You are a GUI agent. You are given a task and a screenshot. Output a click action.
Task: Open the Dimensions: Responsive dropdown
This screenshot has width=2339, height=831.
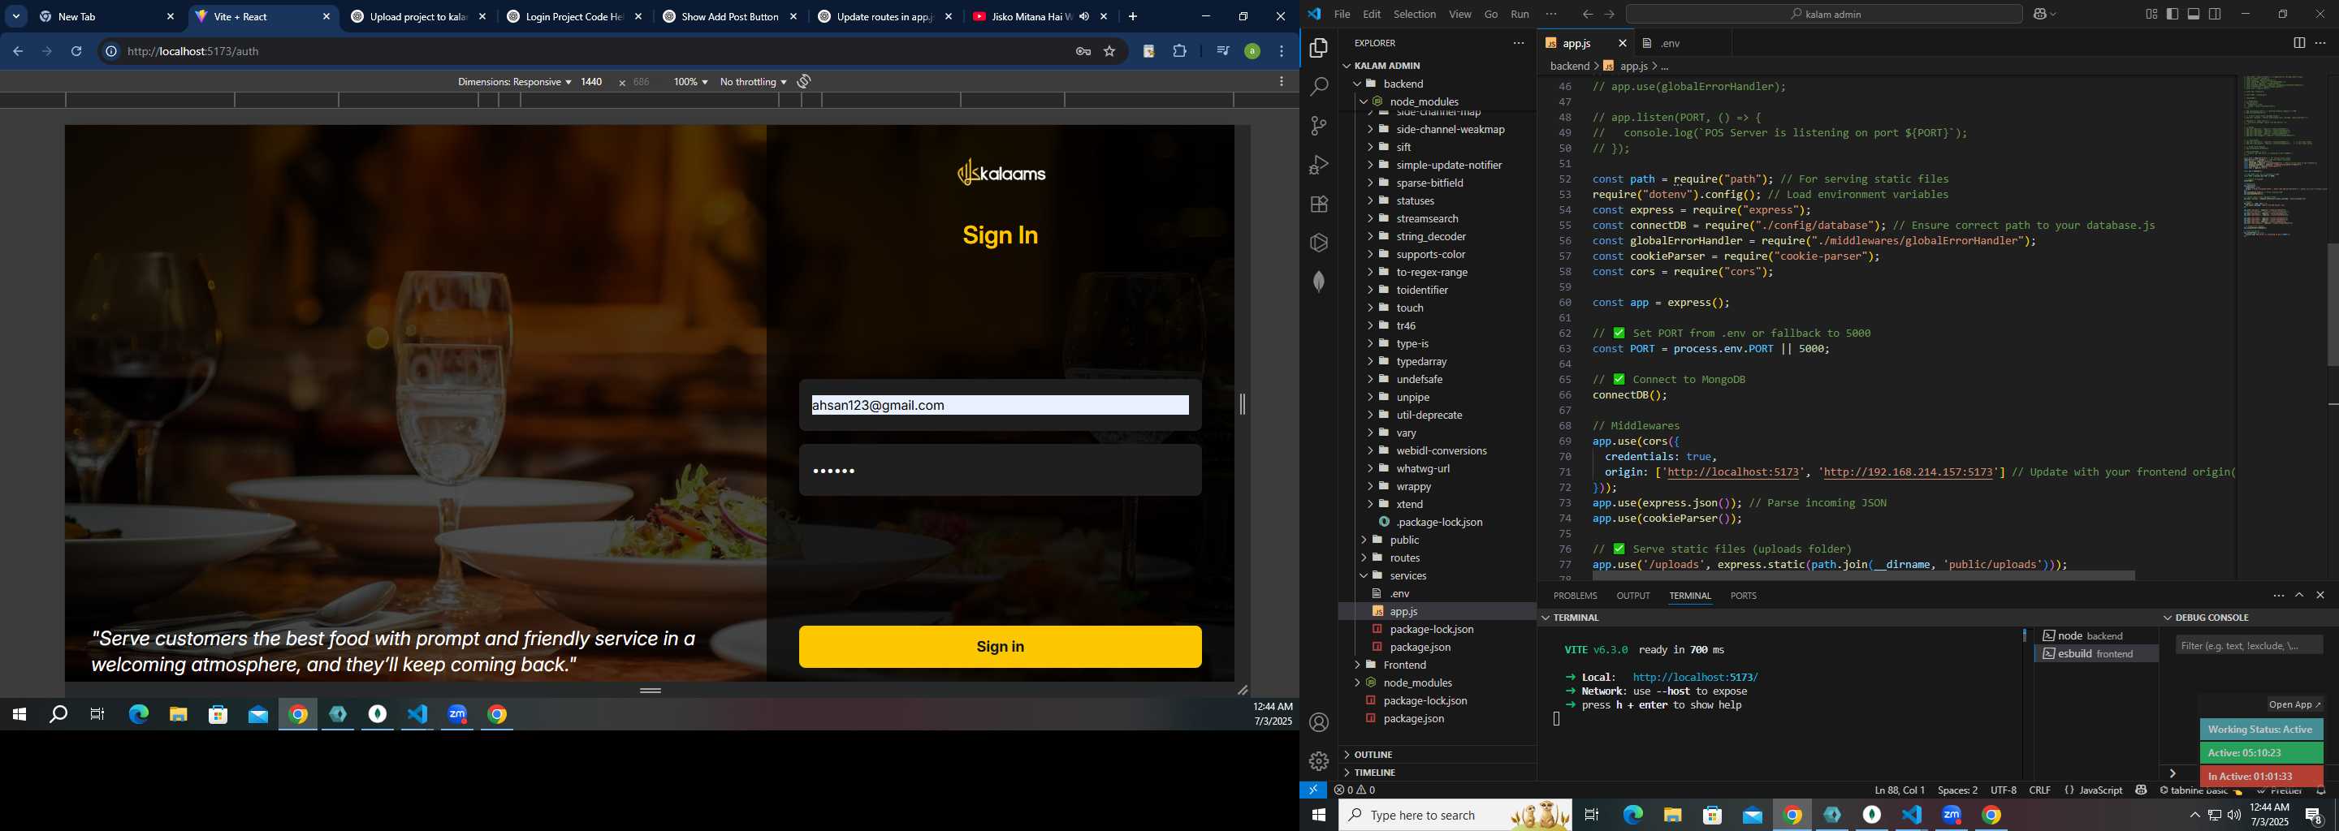point(514,82)
